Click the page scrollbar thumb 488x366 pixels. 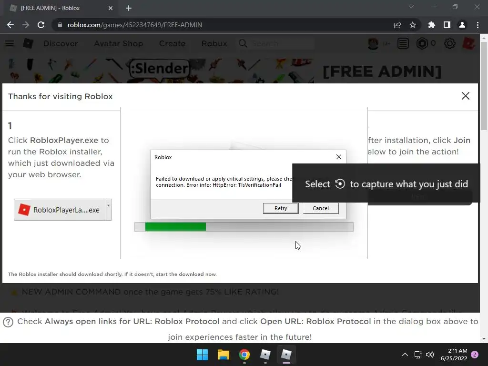(484, 86)
